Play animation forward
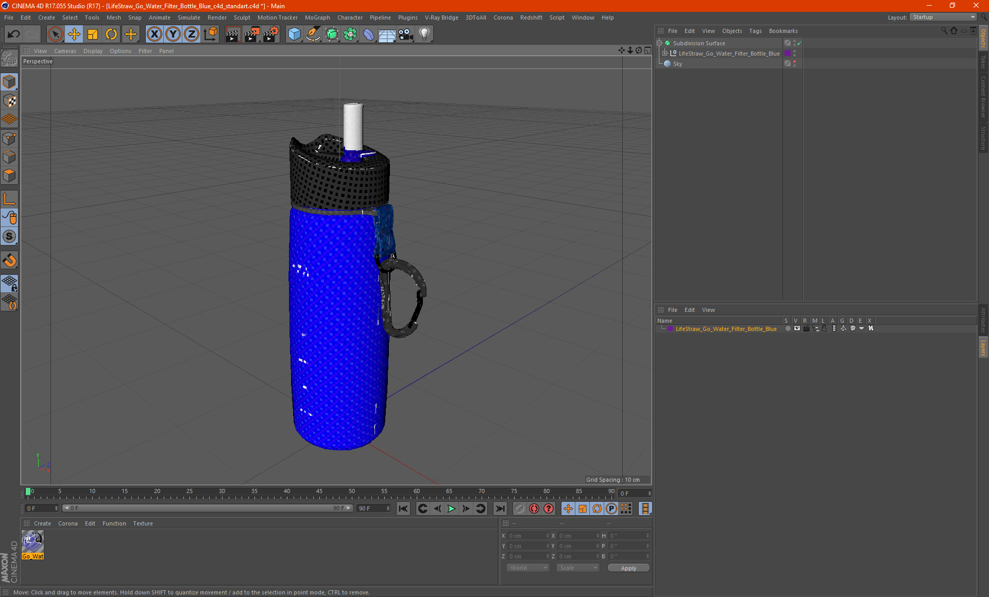Viewport: 989px width, 597px height. (451, 508)
